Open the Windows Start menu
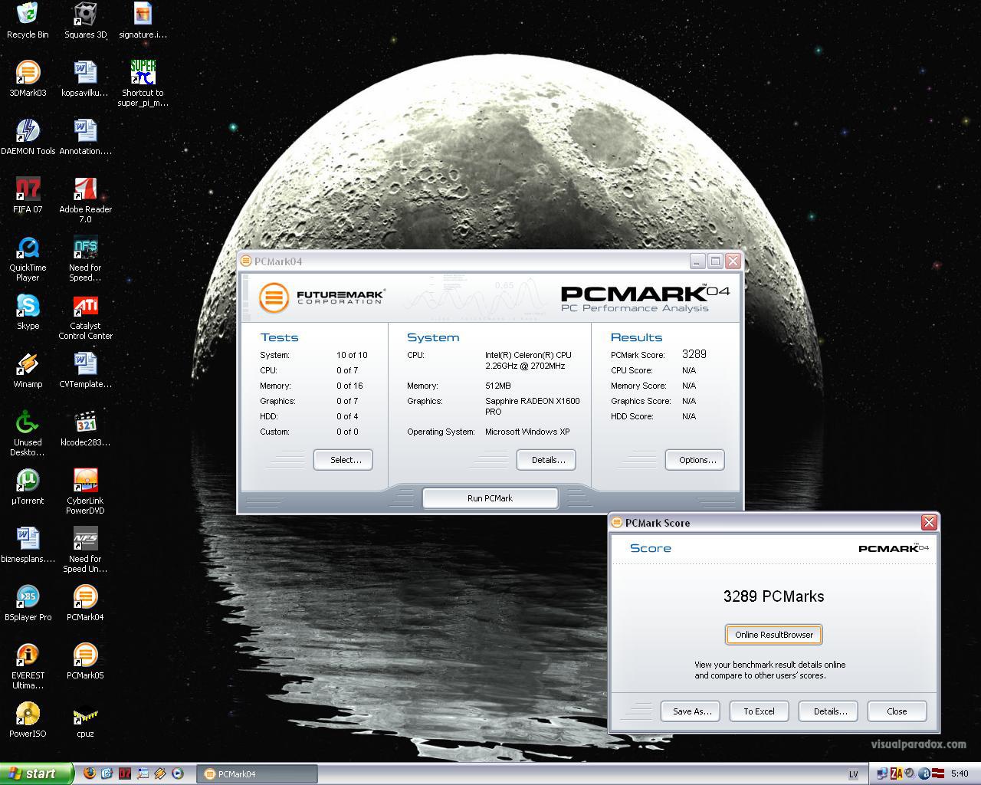The height and width of the screenshot is (785, 981). tap(37, 774)
